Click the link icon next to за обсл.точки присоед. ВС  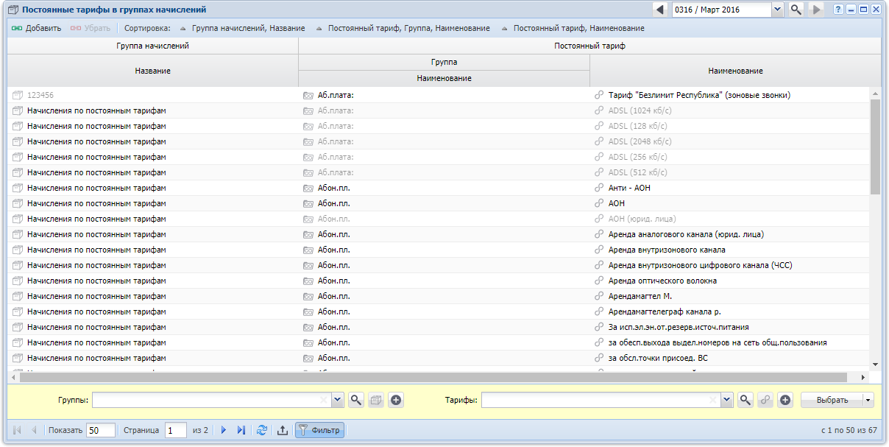click(599, 358)
